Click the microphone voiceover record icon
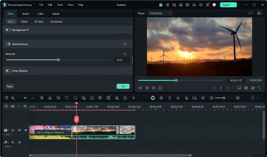This screenshot has height=157, width=267. [178, 98]
